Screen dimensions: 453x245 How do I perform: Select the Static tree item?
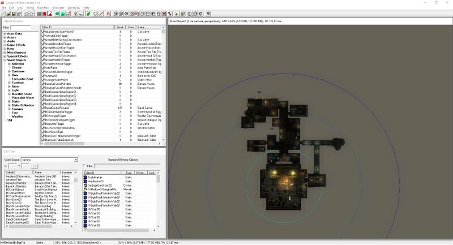pos(15,101)
